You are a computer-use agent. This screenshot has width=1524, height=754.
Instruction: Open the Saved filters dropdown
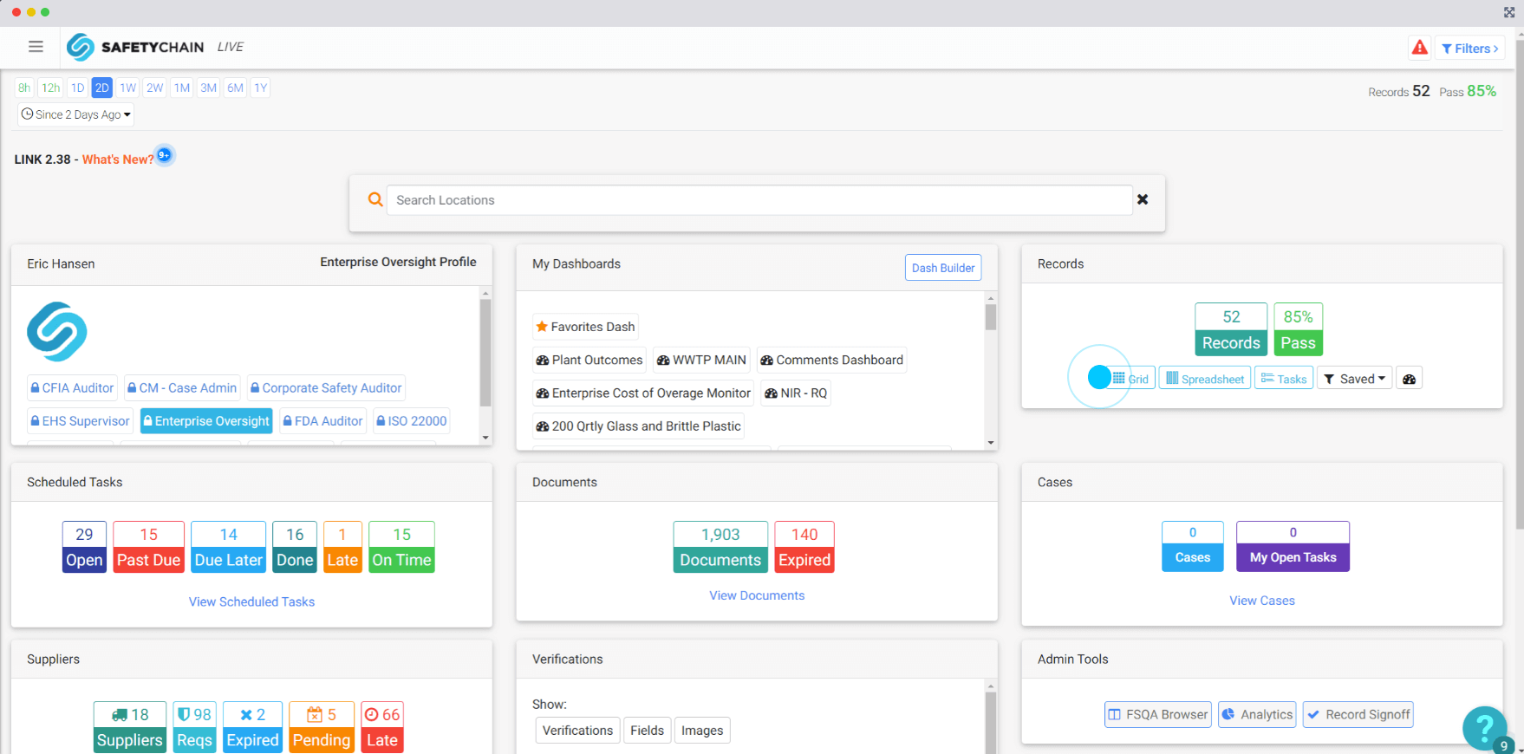(1355, 379)
